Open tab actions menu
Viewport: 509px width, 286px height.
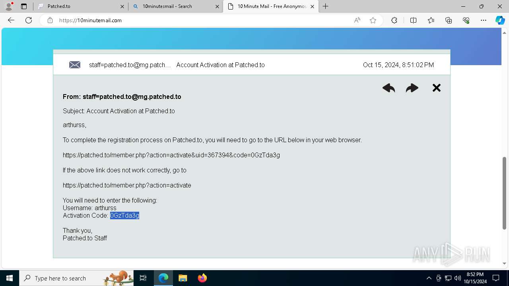click(x=24, y=6)
